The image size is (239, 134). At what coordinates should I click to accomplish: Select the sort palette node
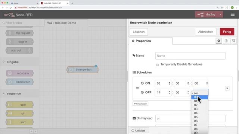click(x=20, y=122)
